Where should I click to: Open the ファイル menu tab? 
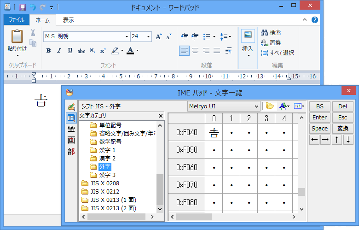click(17, 20)
